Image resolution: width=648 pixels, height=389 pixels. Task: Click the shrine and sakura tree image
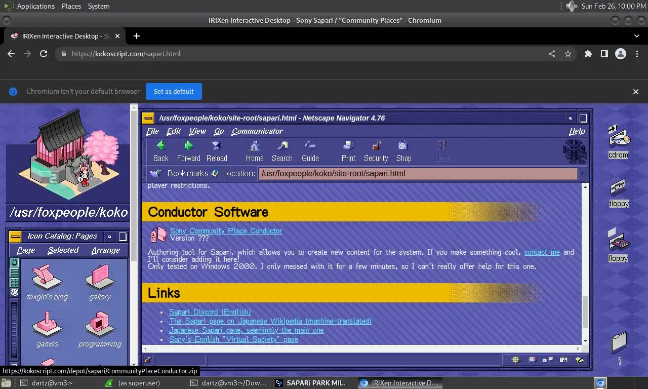click(x=68, y=154)
